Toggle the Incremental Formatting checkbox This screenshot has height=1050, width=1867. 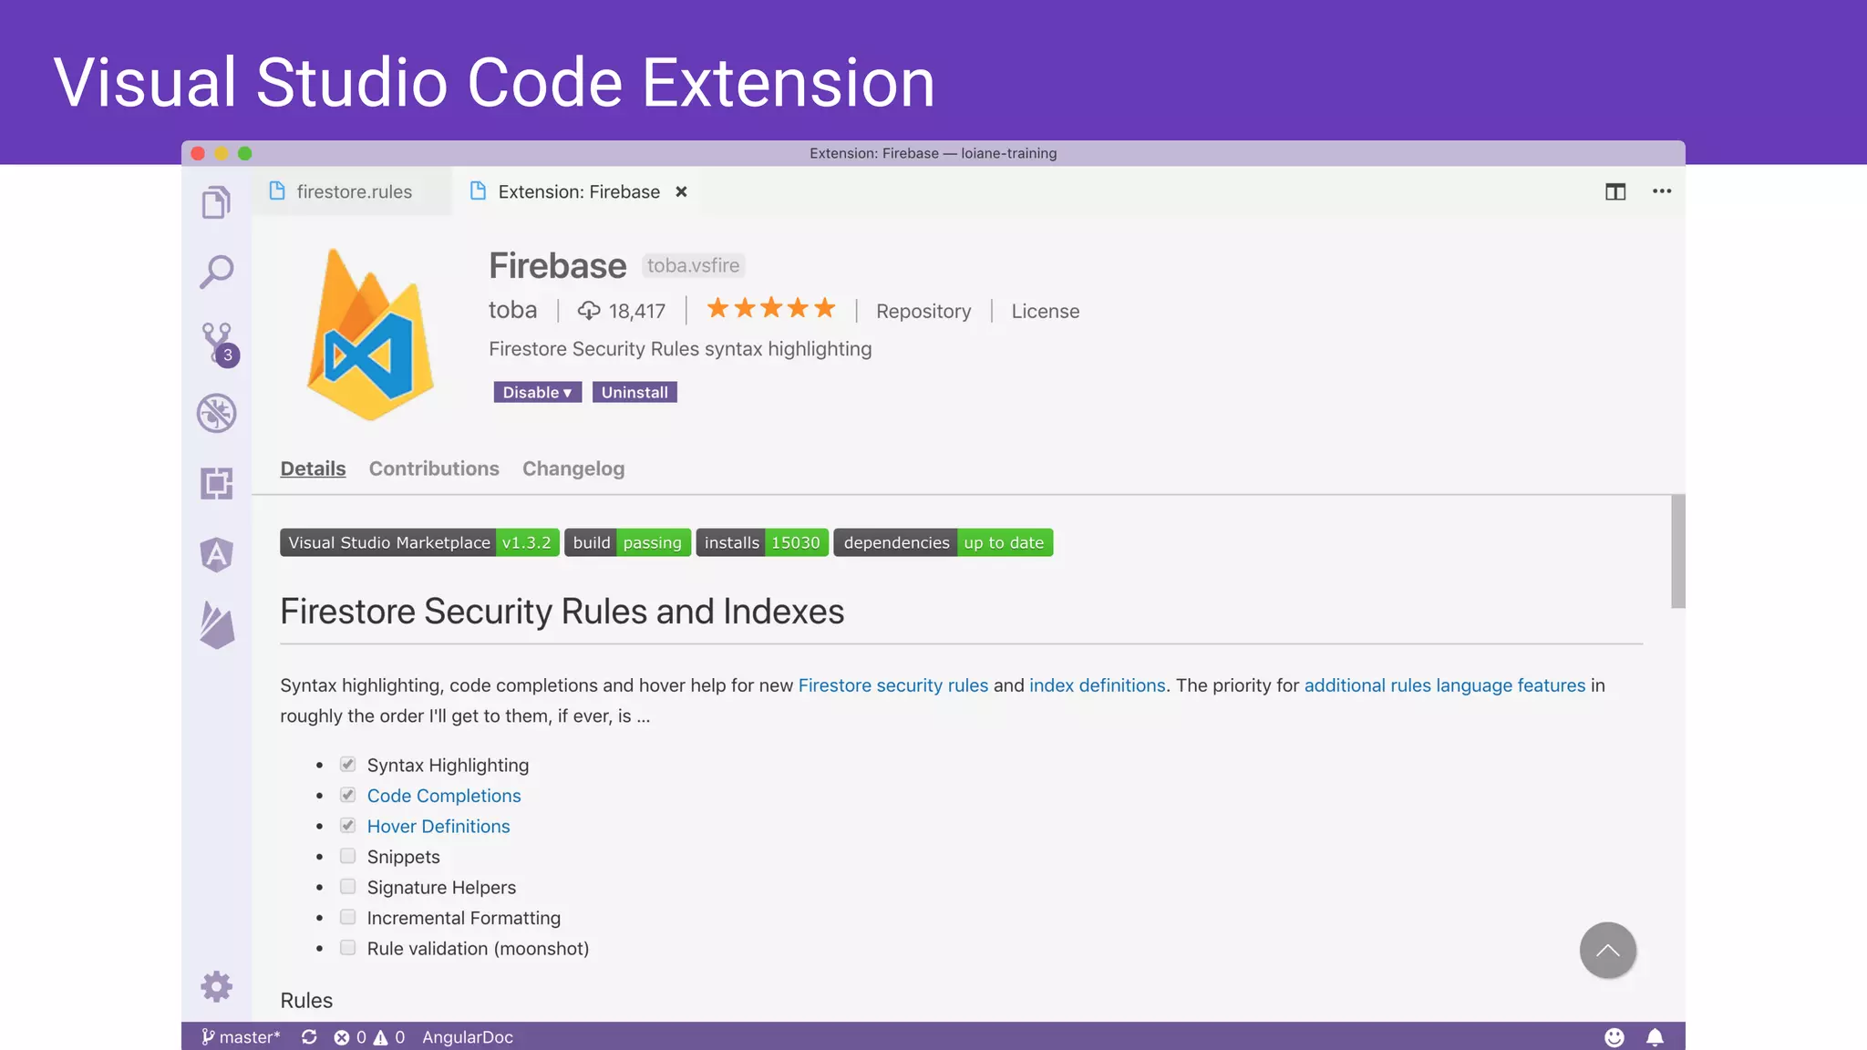pyautogui.click(x=347, y=917)
